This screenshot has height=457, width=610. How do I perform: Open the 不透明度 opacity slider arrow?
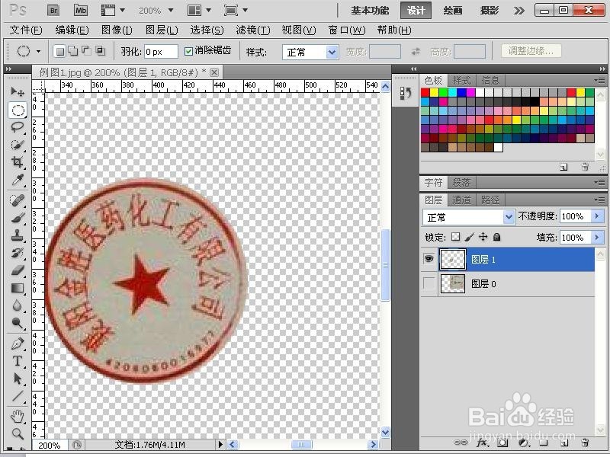597,216
